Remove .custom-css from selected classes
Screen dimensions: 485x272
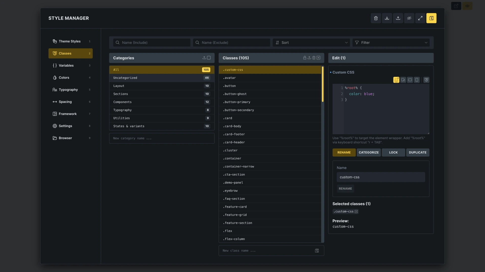point(356,212)
